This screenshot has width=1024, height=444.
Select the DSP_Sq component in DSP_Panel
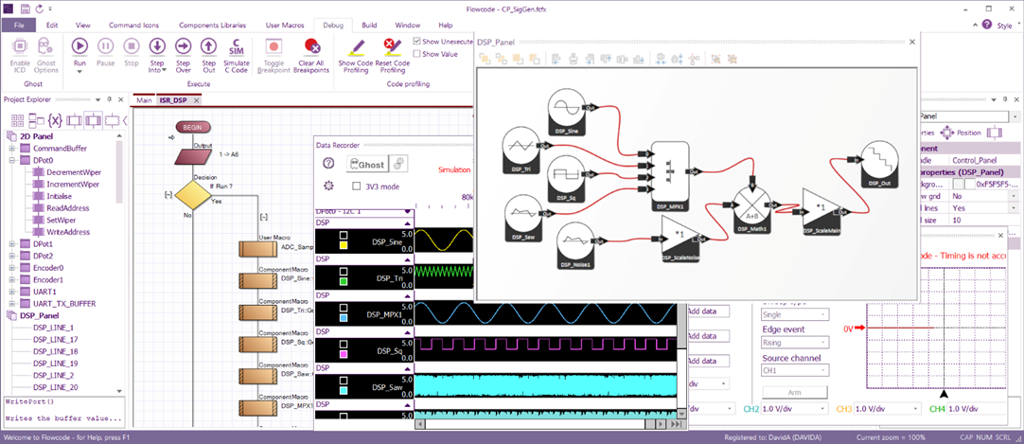click(x=567, y=178)
